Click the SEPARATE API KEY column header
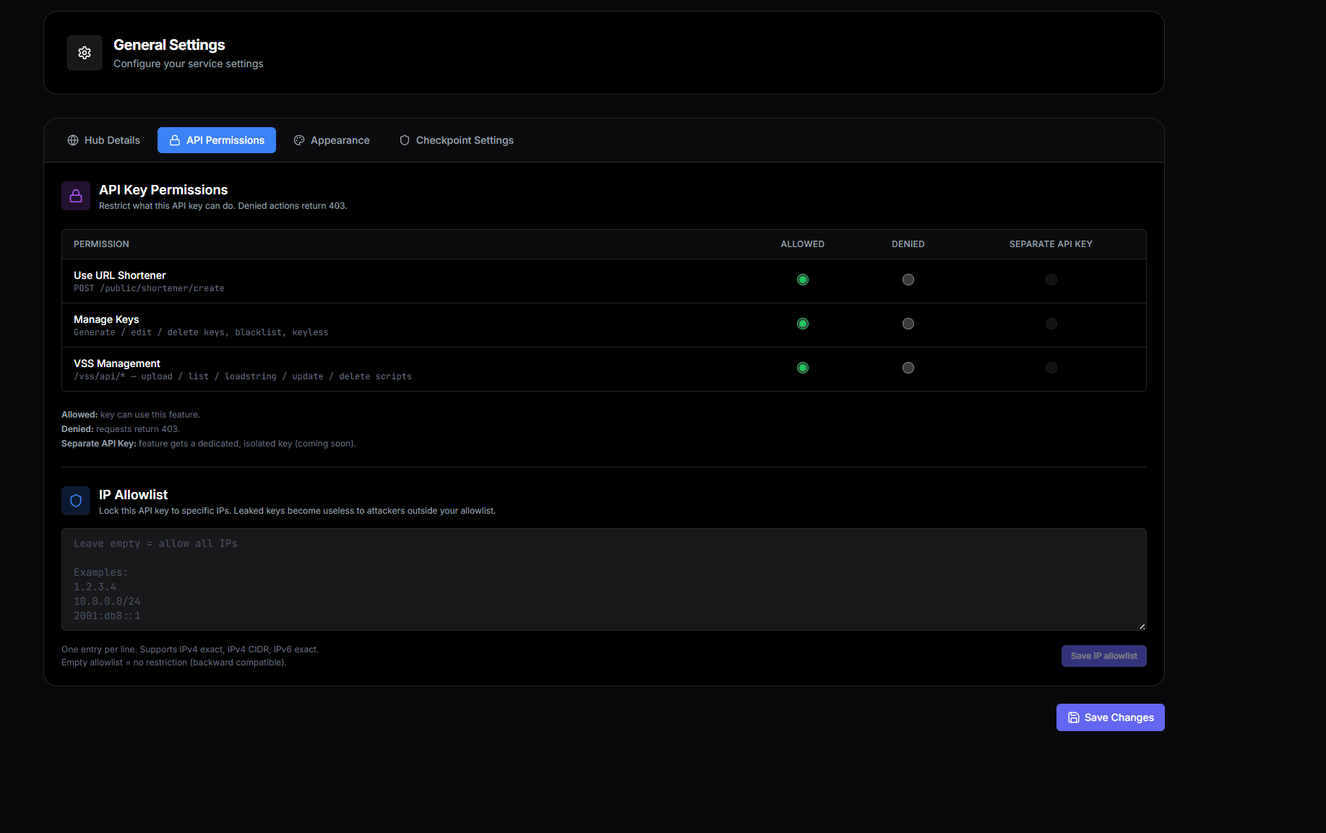 coord(1051,244)
